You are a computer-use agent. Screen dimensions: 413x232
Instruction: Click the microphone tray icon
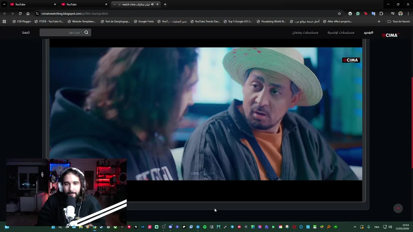[368, 227]
